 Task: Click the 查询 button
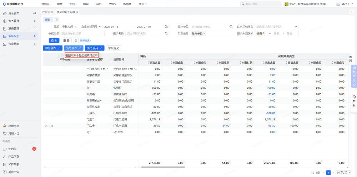tap(54, 41)
